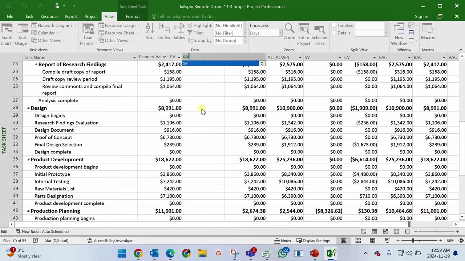Open Outlook from the taskbar
The height and width of the screenshot is (261, 465).
[154, 253]
